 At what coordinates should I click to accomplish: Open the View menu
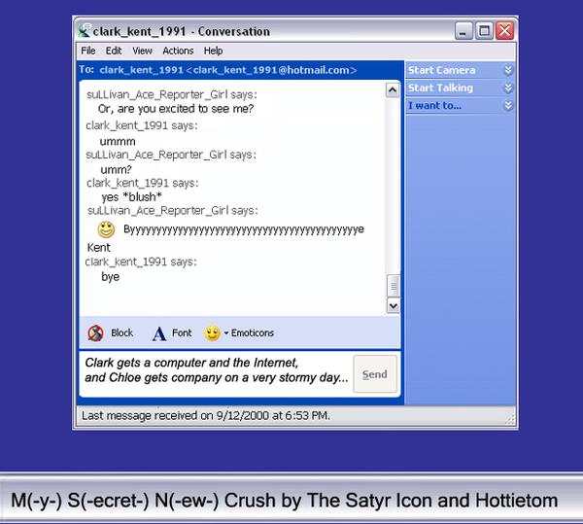[x=142, y=51]
